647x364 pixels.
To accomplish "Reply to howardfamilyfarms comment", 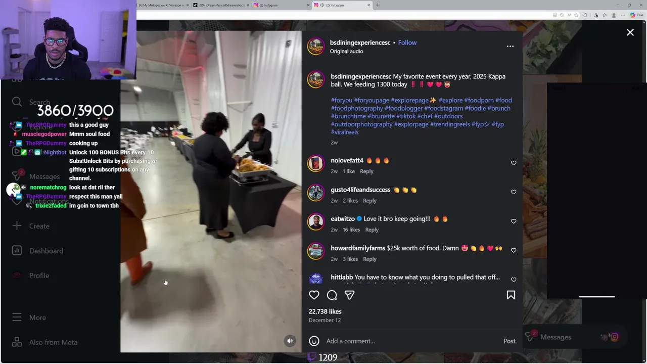I will pos(369,259).
